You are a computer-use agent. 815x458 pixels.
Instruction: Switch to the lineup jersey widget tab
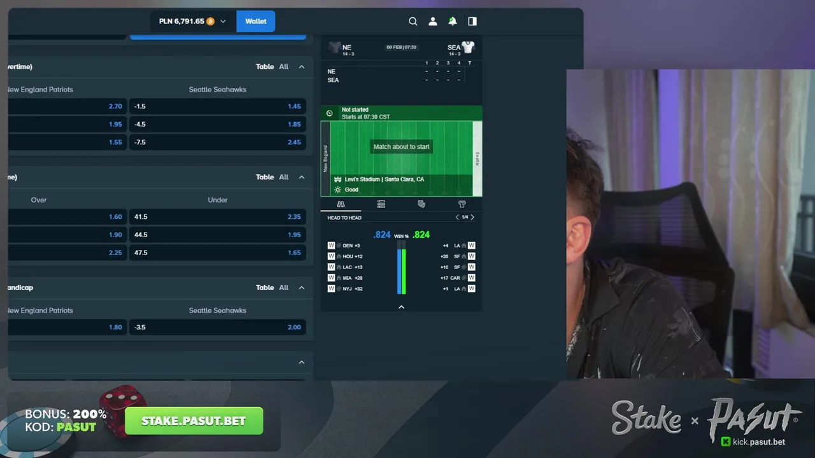[x=462, y=204]
